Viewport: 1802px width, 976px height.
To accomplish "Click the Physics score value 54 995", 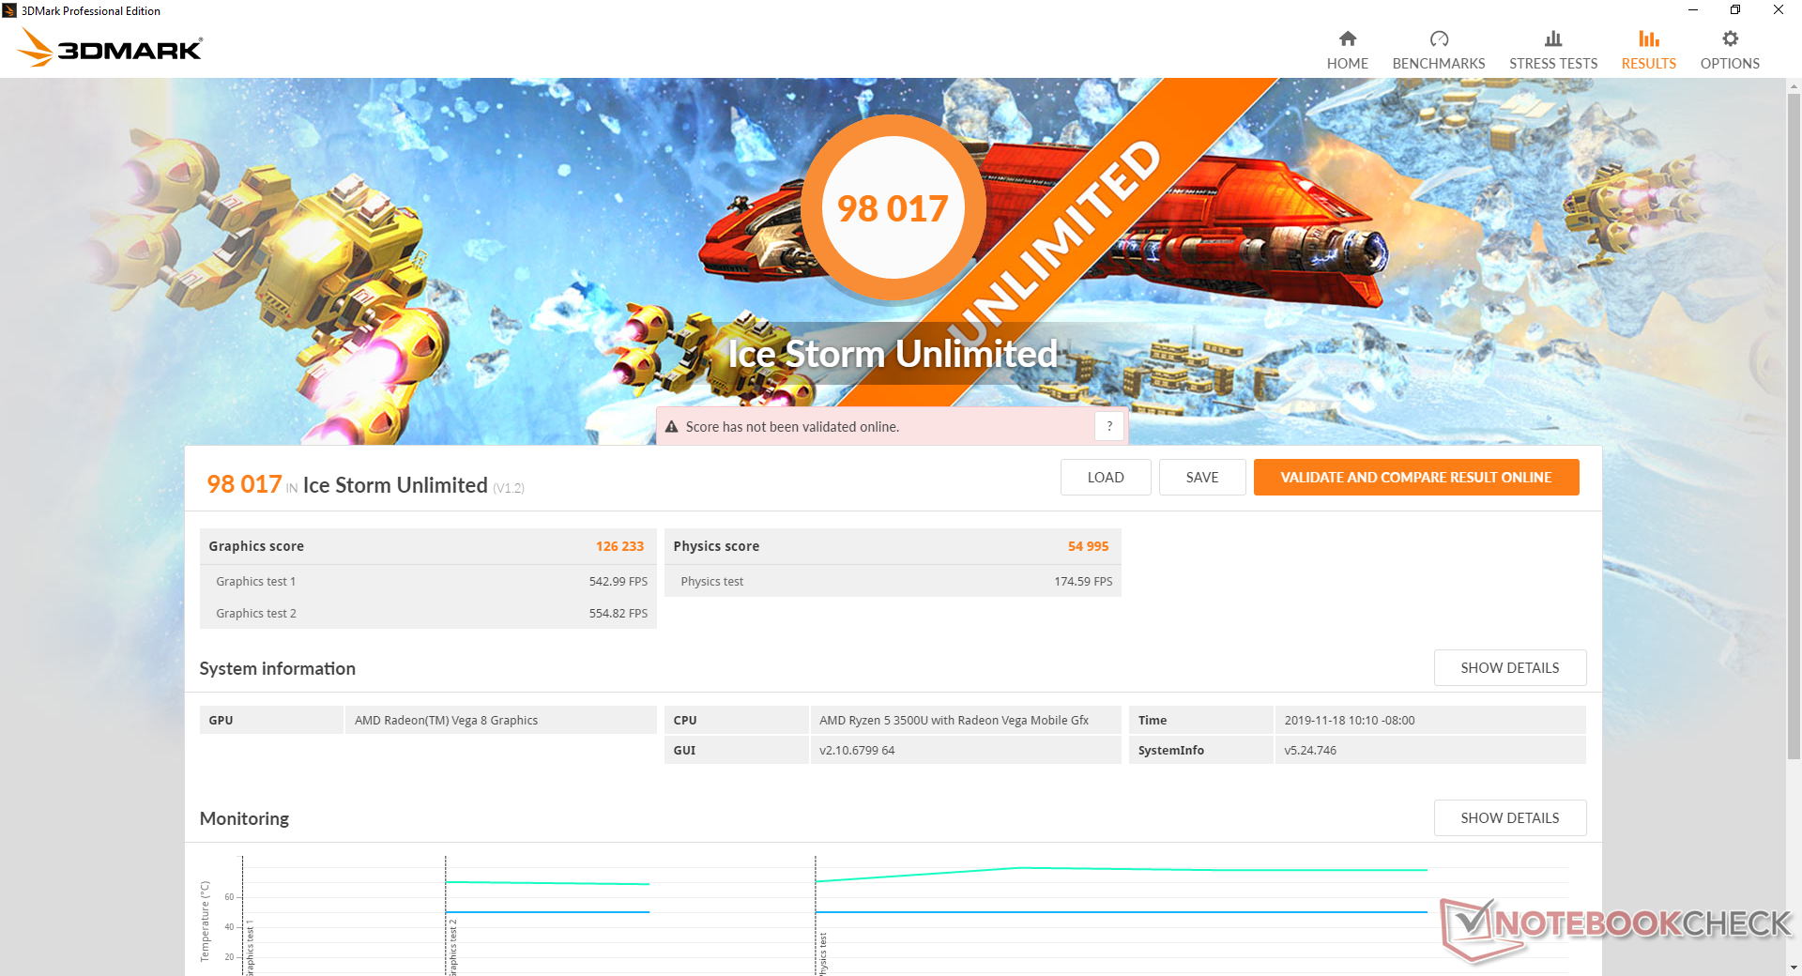I will (x=1088, y=546).
